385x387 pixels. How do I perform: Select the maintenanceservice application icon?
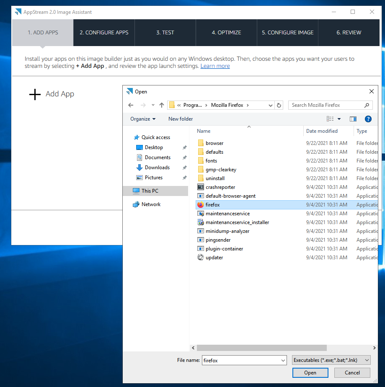coord(201,214)
